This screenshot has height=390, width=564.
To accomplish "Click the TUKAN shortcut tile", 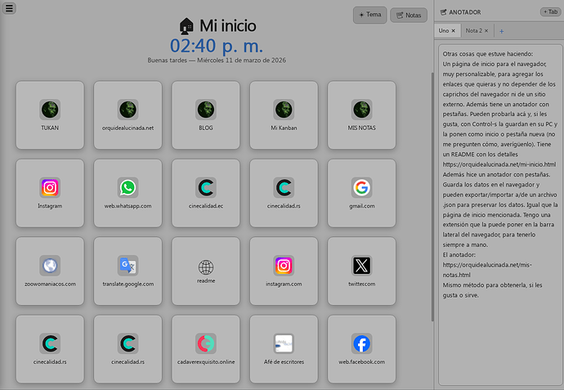I will click(x=50, y=114).
